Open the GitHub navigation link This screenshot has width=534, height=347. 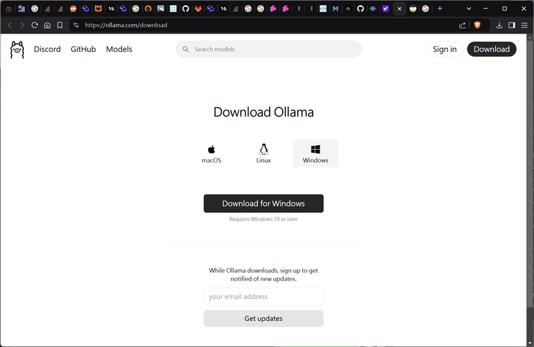coord(83,49)
